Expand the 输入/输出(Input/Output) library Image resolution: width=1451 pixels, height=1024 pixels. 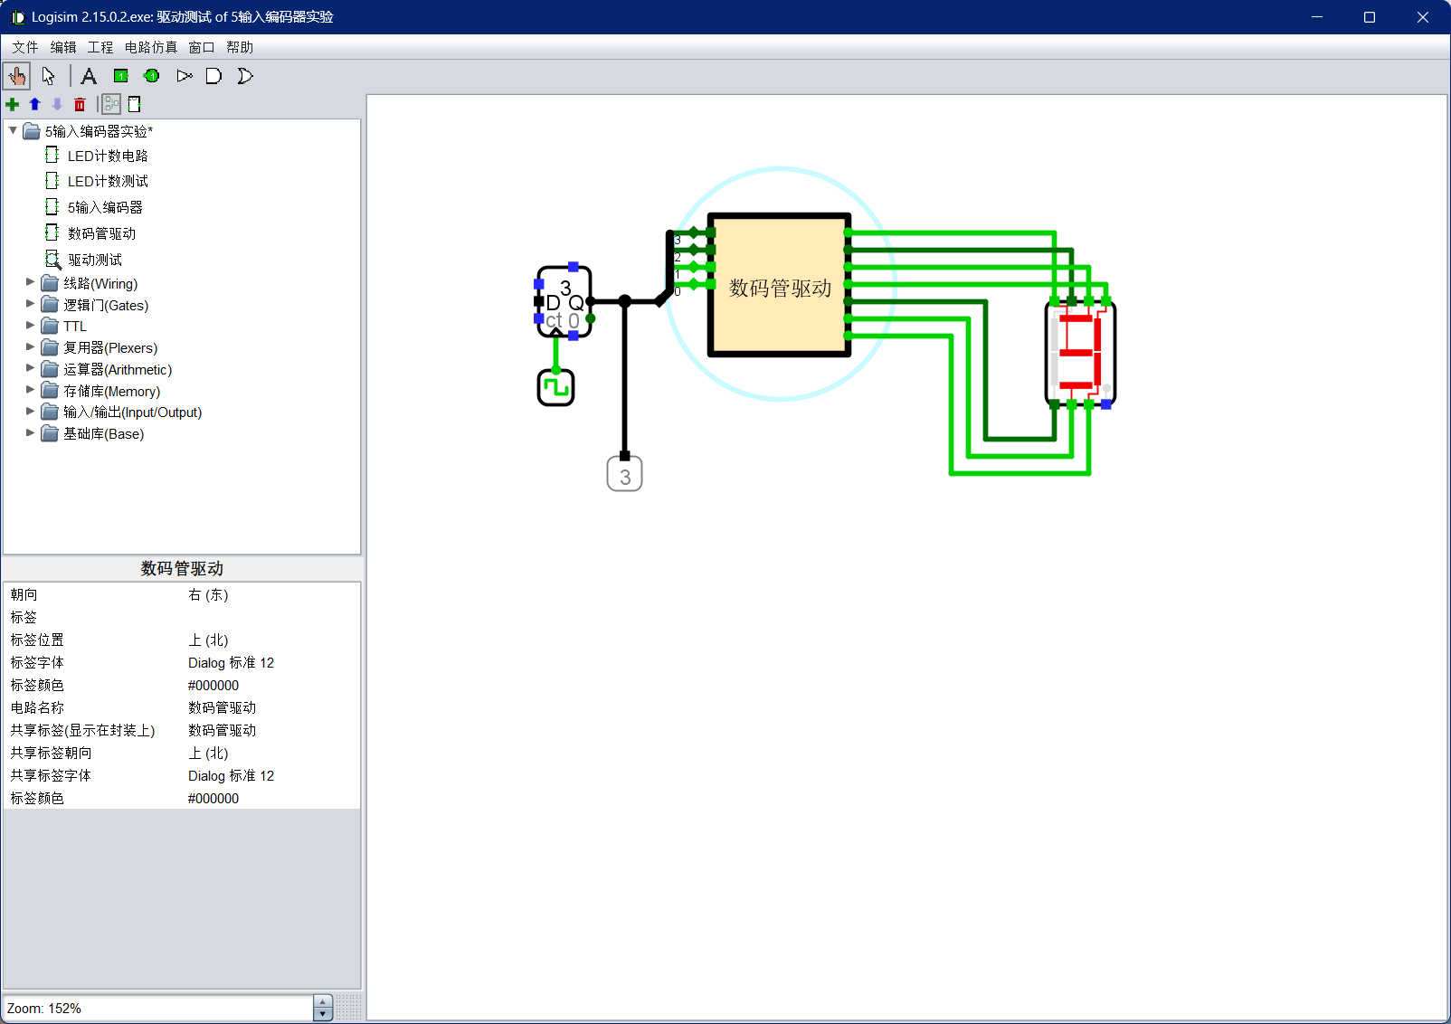30,412
